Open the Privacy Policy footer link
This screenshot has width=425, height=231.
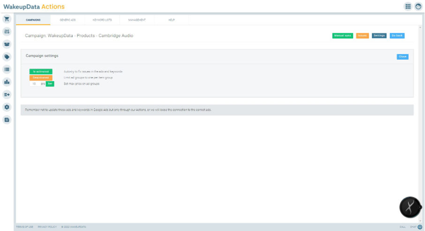click(x=47, y=227)
